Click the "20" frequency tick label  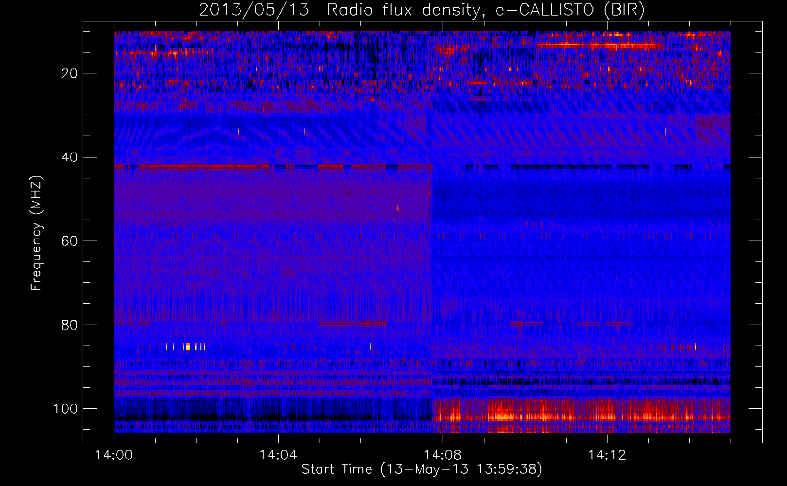click(70, 73)
